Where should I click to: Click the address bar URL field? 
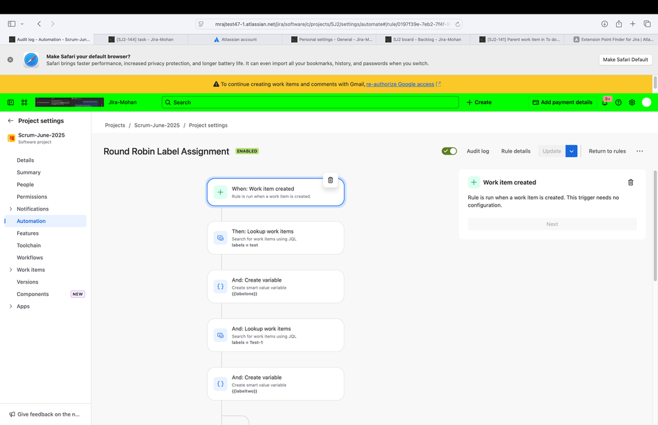point(329,24)
